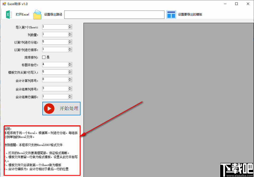Increase the 合计结果列序号 value

pos(70,87)
